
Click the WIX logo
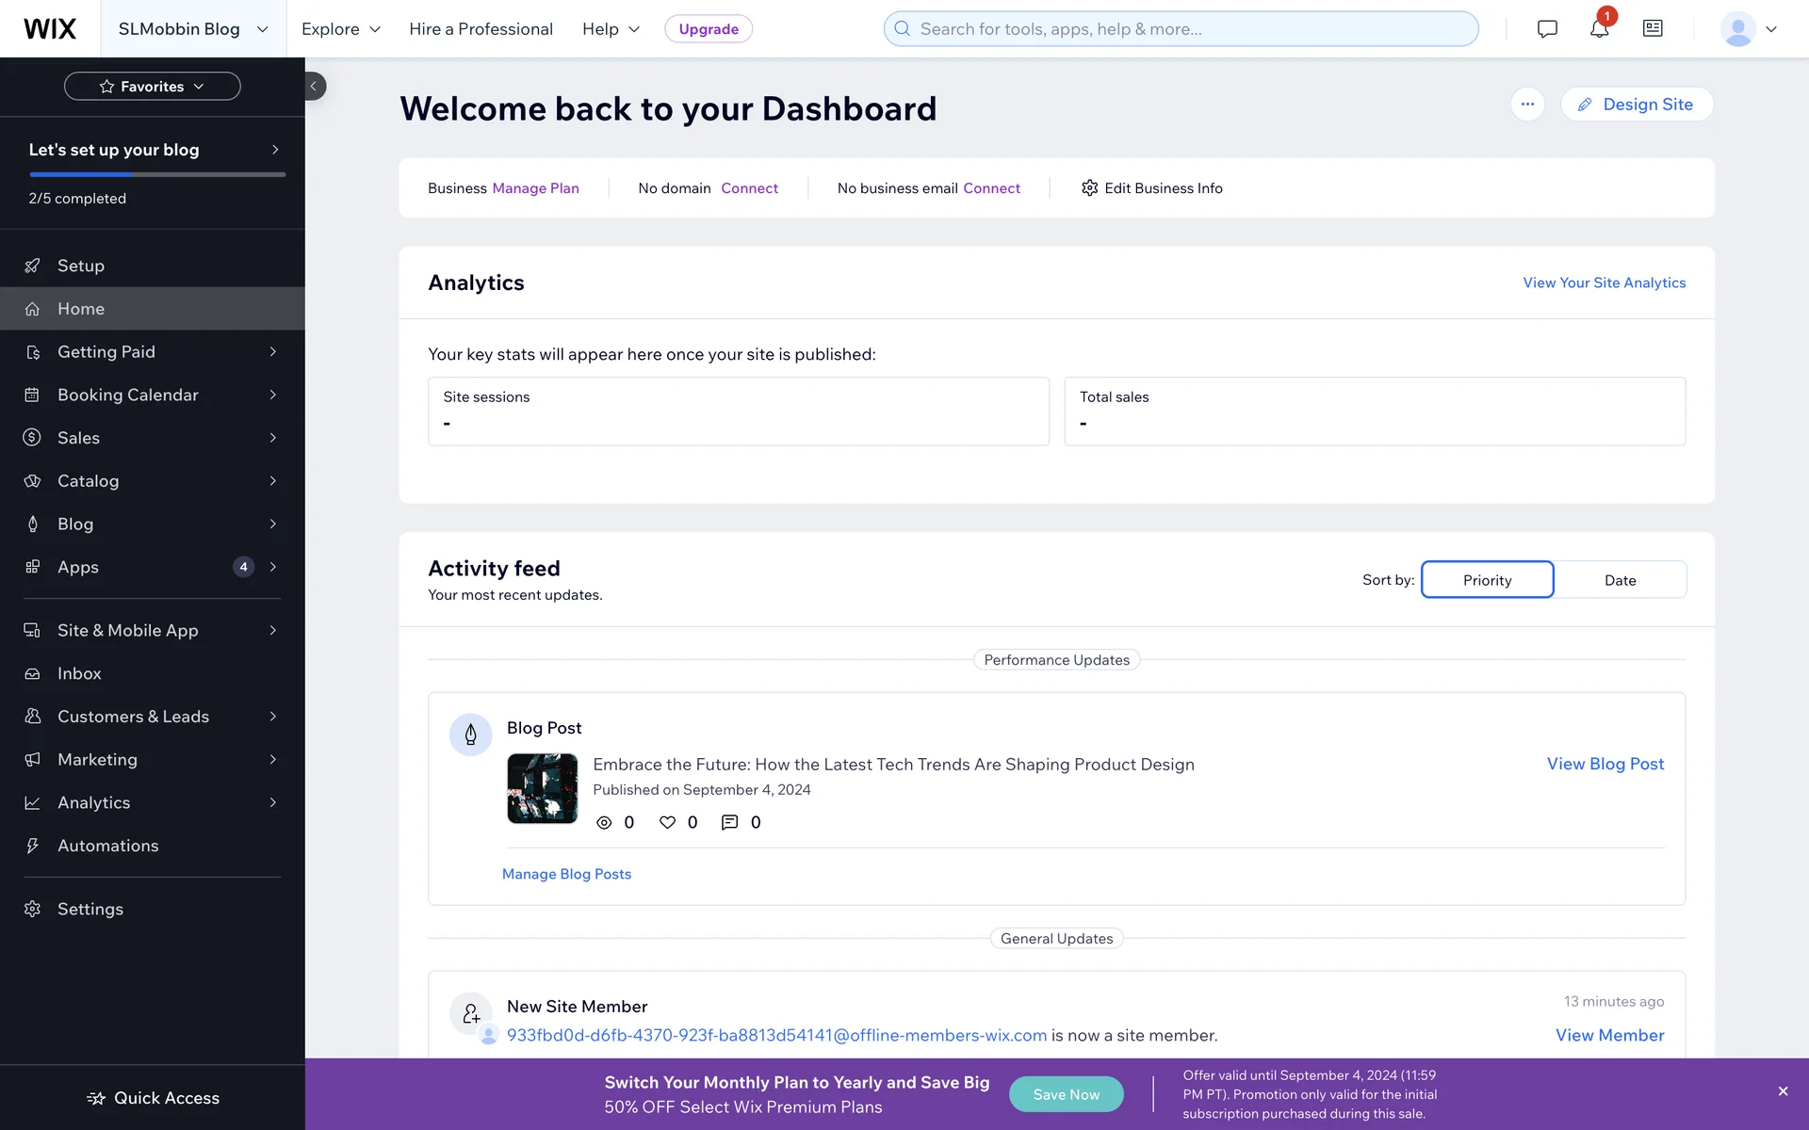pos(50,29)
